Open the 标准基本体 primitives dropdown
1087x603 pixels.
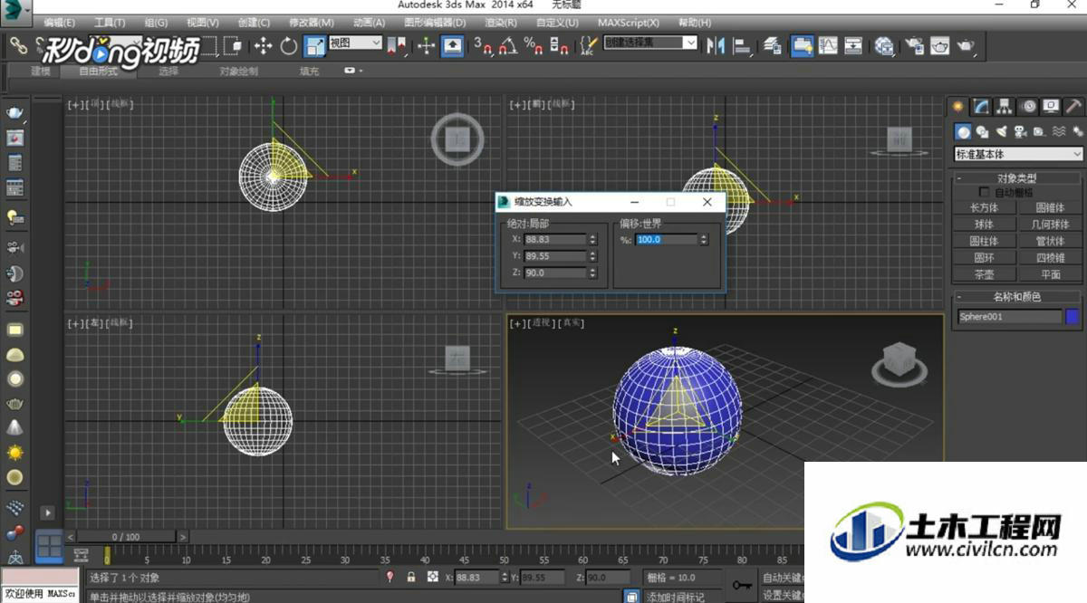click(x=1018, y=155)
